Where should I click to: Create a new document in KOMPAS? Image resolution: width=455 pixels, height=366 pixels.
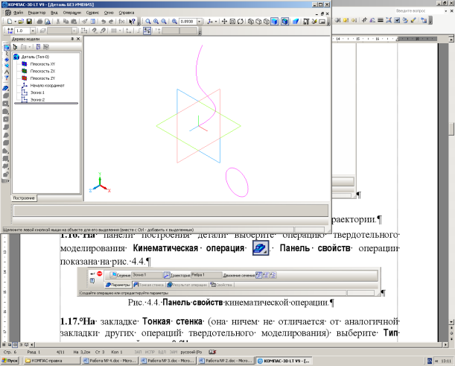click(x=9, y=22)
